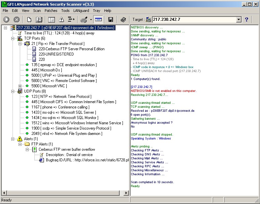The width and height of the screenshot is (260, 204).
Task: Click the alert icon beside Cerberus buffer overflow
Action: coord(34,149)
